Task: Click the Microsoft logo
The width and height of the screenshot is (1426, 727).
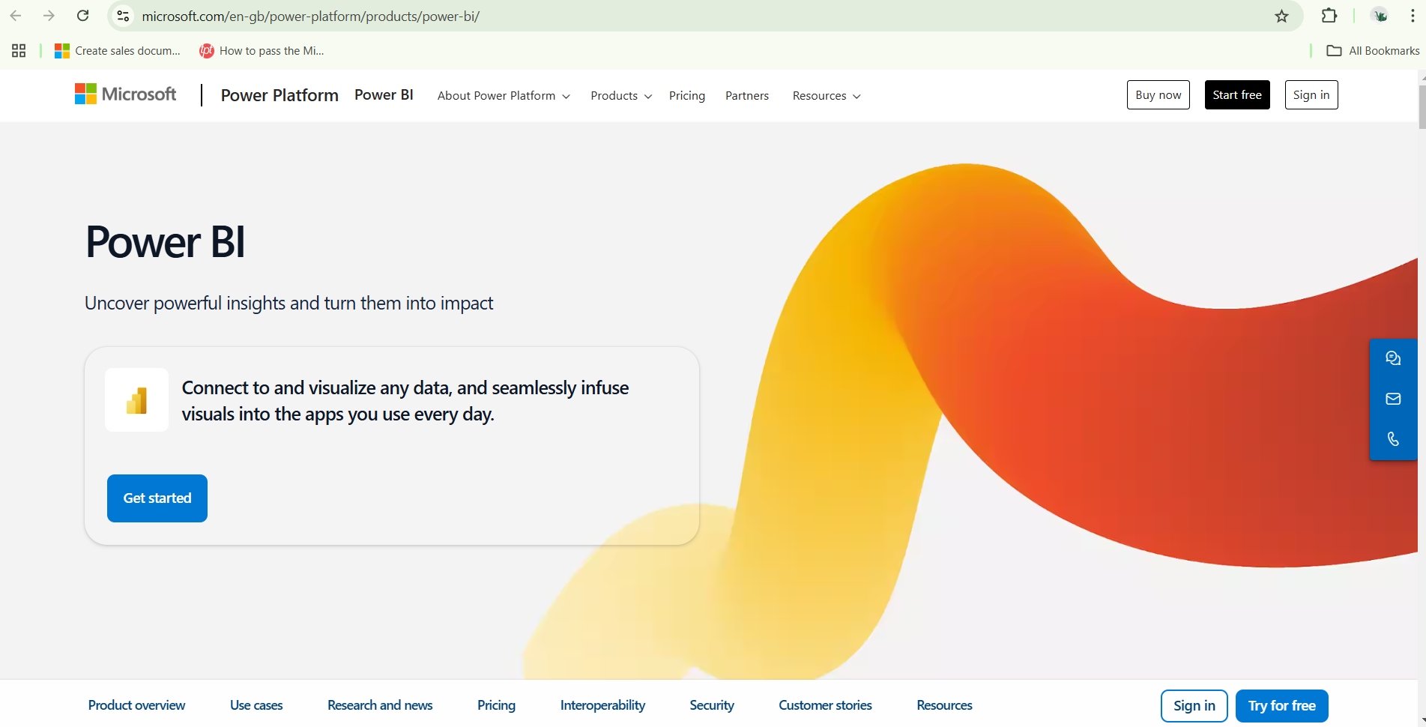Action: click(x=126, y=94)
